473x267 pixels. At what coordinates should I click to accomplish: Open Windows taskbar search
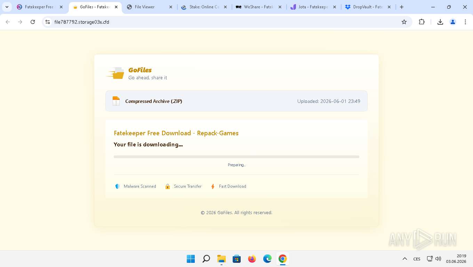pyautogui.click(x=206, y=259)
